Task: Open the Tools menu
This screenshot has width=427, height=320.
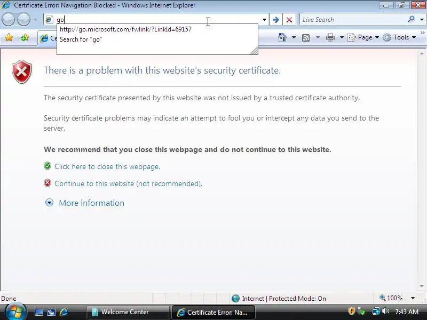Action: click(399, 37)
